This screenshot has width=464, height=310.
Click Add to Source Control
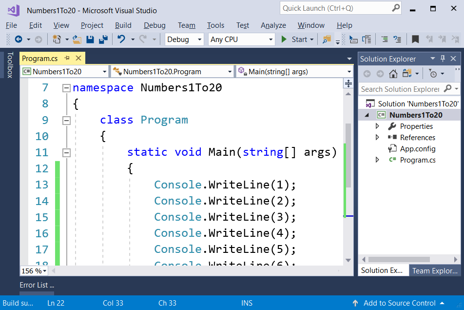[x=400, y=303]
